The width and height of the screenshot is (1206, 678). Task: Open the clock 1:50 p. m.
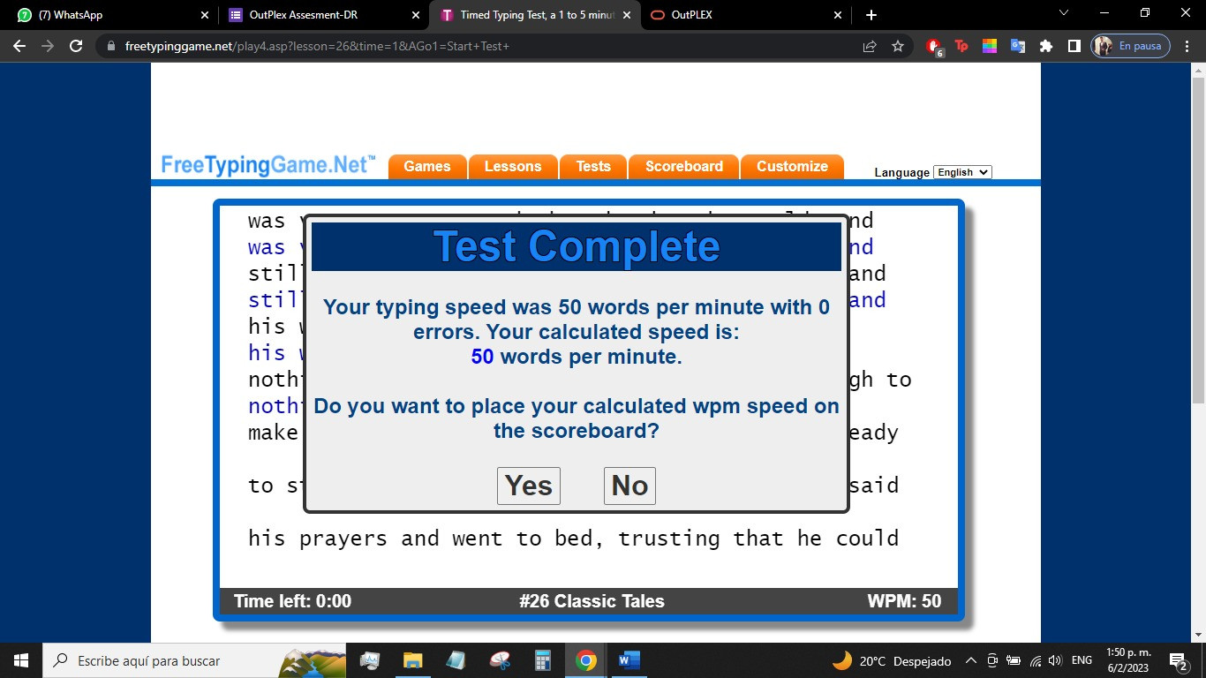tap(1129, 660)
